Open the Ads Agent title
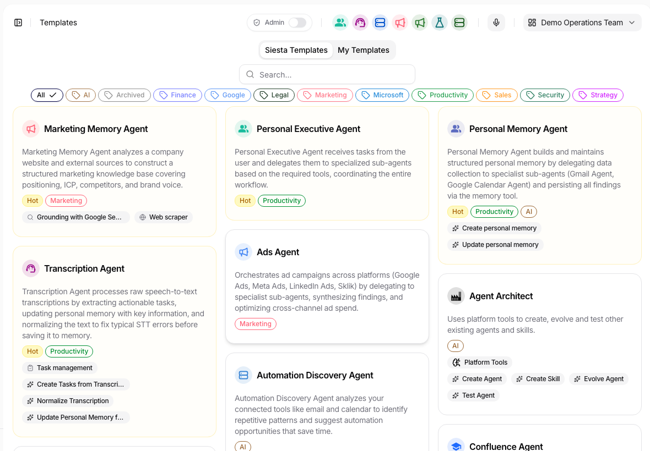This screenshot has width=650, height=451. (278, 252)
